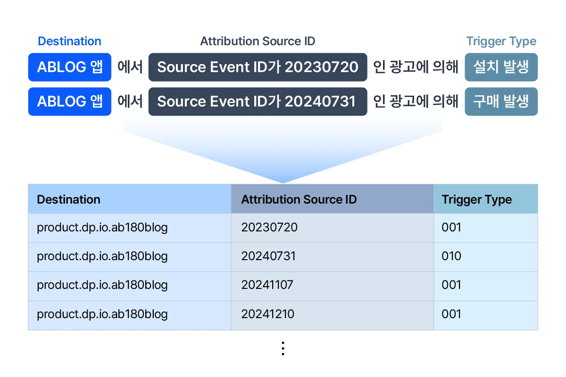Click the blue Destination heading above the ABLOG chips
The height and width of the screenshot is (377, 566).
69,41
